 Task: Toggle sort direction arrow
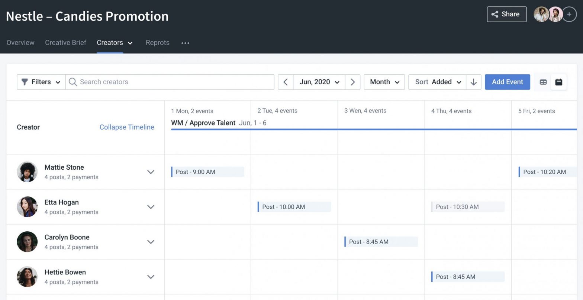pos(473,82)
